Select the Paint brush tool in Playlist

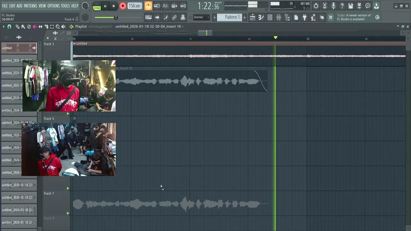coord(23,27)
